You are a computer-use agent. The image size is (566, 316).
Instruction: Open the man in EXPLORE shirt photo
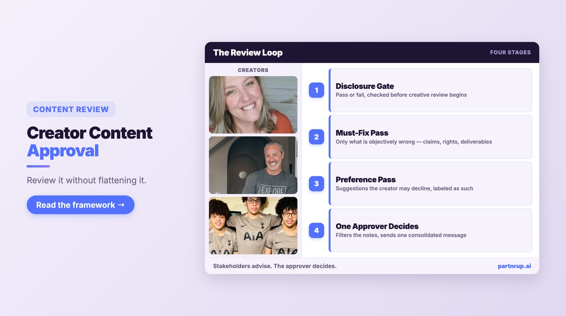pyautogui.click(x=253, y=165)
